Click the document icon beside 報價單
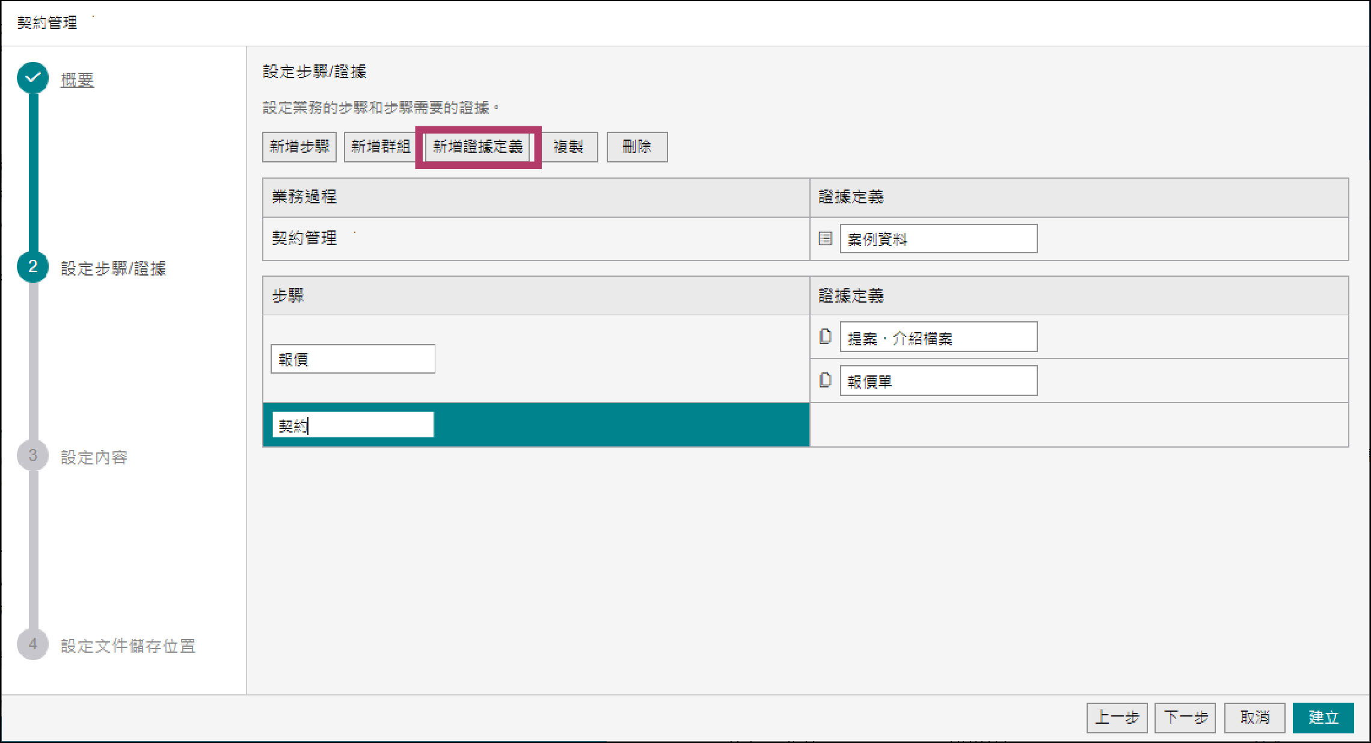The height and width of the screenshot is (743, 1371). pyautogui.click(x=825, y=380)
